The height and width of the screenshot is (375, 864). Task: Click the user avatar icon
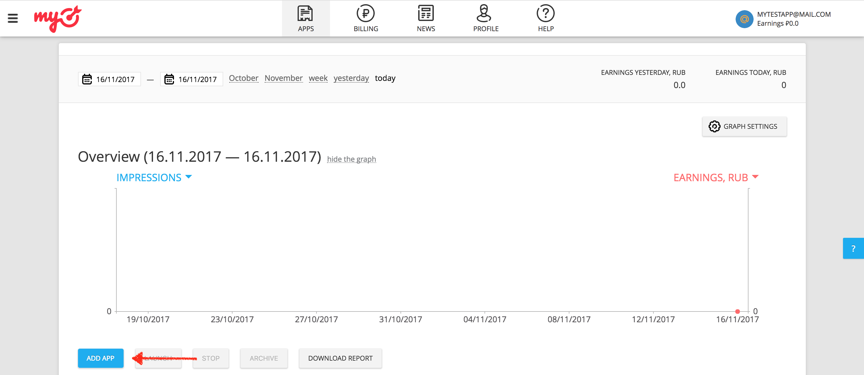744,19
